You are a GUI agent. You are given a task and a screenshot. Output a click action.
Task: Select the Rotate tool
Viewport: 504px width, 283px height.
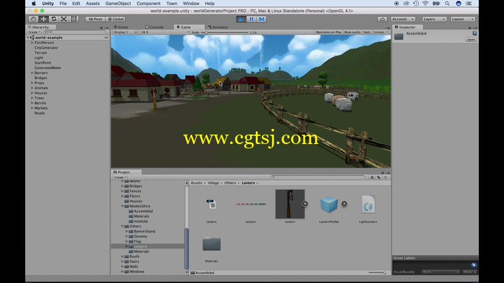pos(54,19)
